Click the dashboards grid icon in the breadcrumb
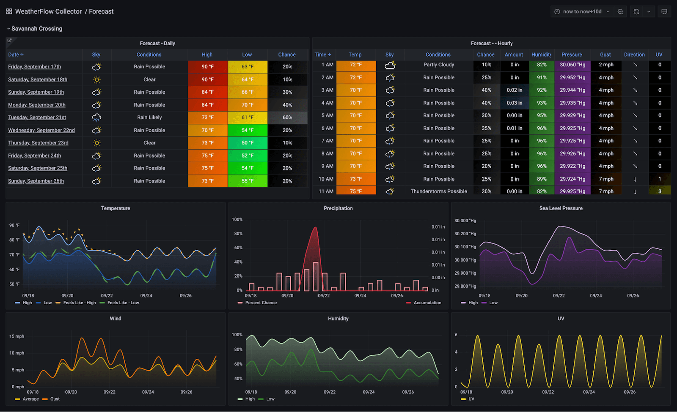This screenshot has width=677, height=412. 8,11
